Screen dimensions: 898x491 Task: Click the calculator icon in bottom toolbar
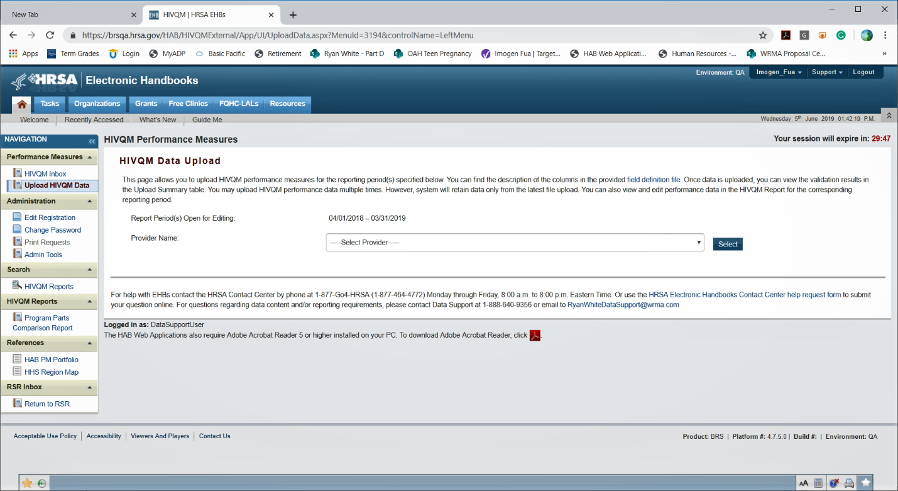pyautogui.click(x=819, y=483)
